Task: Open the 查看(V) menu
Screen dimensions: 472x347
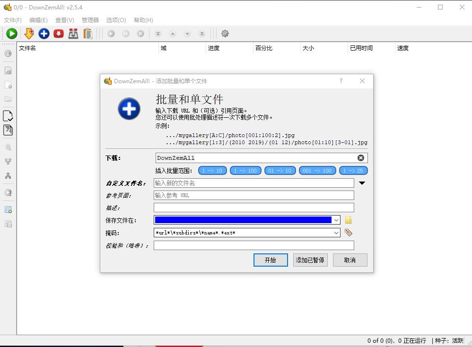Action: 65,20
